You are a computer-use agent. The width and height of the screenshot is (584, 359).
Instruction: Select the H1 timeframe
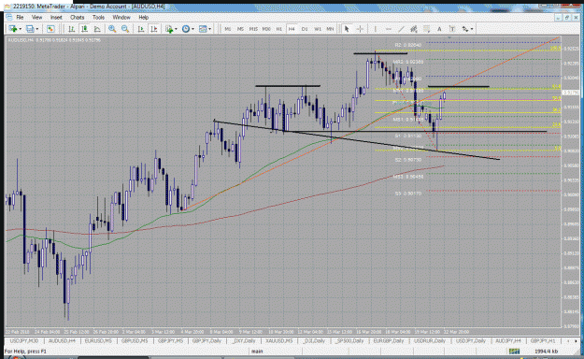point(279,29)
